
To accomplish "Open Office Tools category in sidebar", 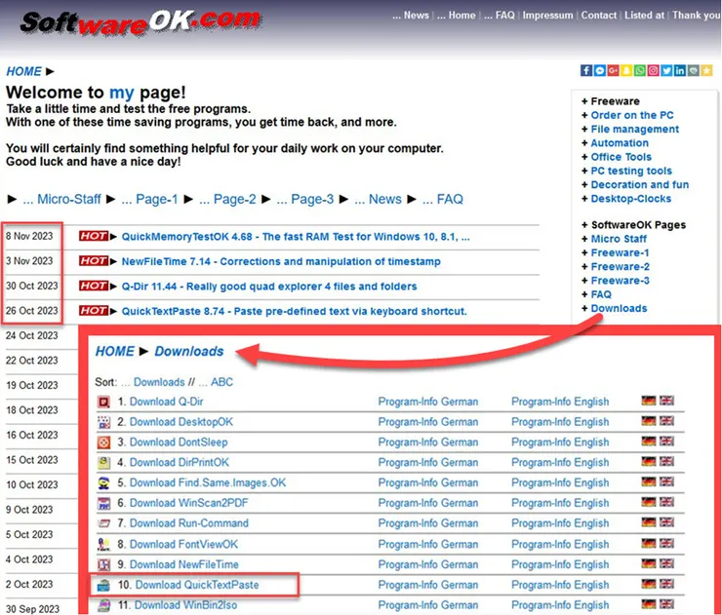I will click(x=621, y=157).
